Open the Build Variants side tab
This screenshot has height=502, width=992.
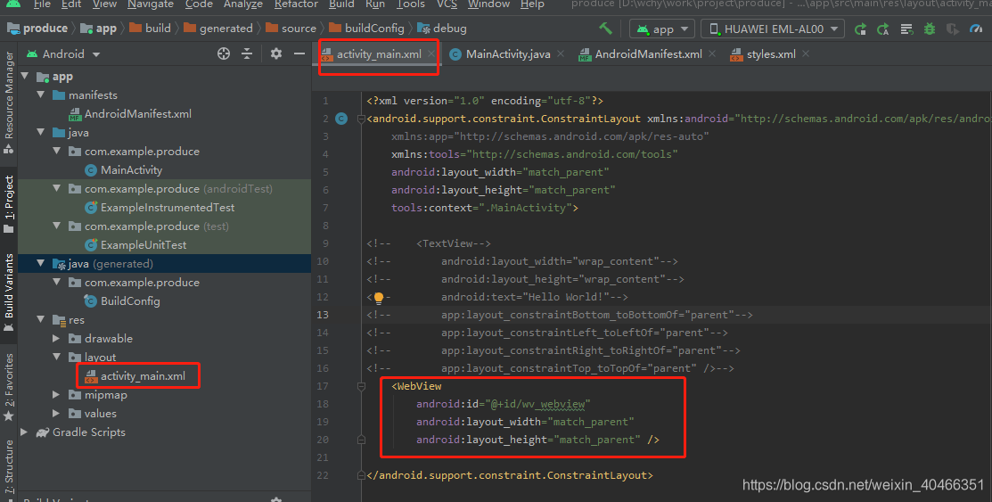[9, 292]
